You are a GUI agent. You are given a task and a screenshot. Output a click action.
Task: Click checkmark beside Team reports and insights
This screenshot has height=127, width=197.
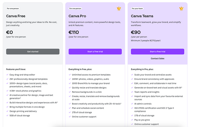(x=132, y=92)
